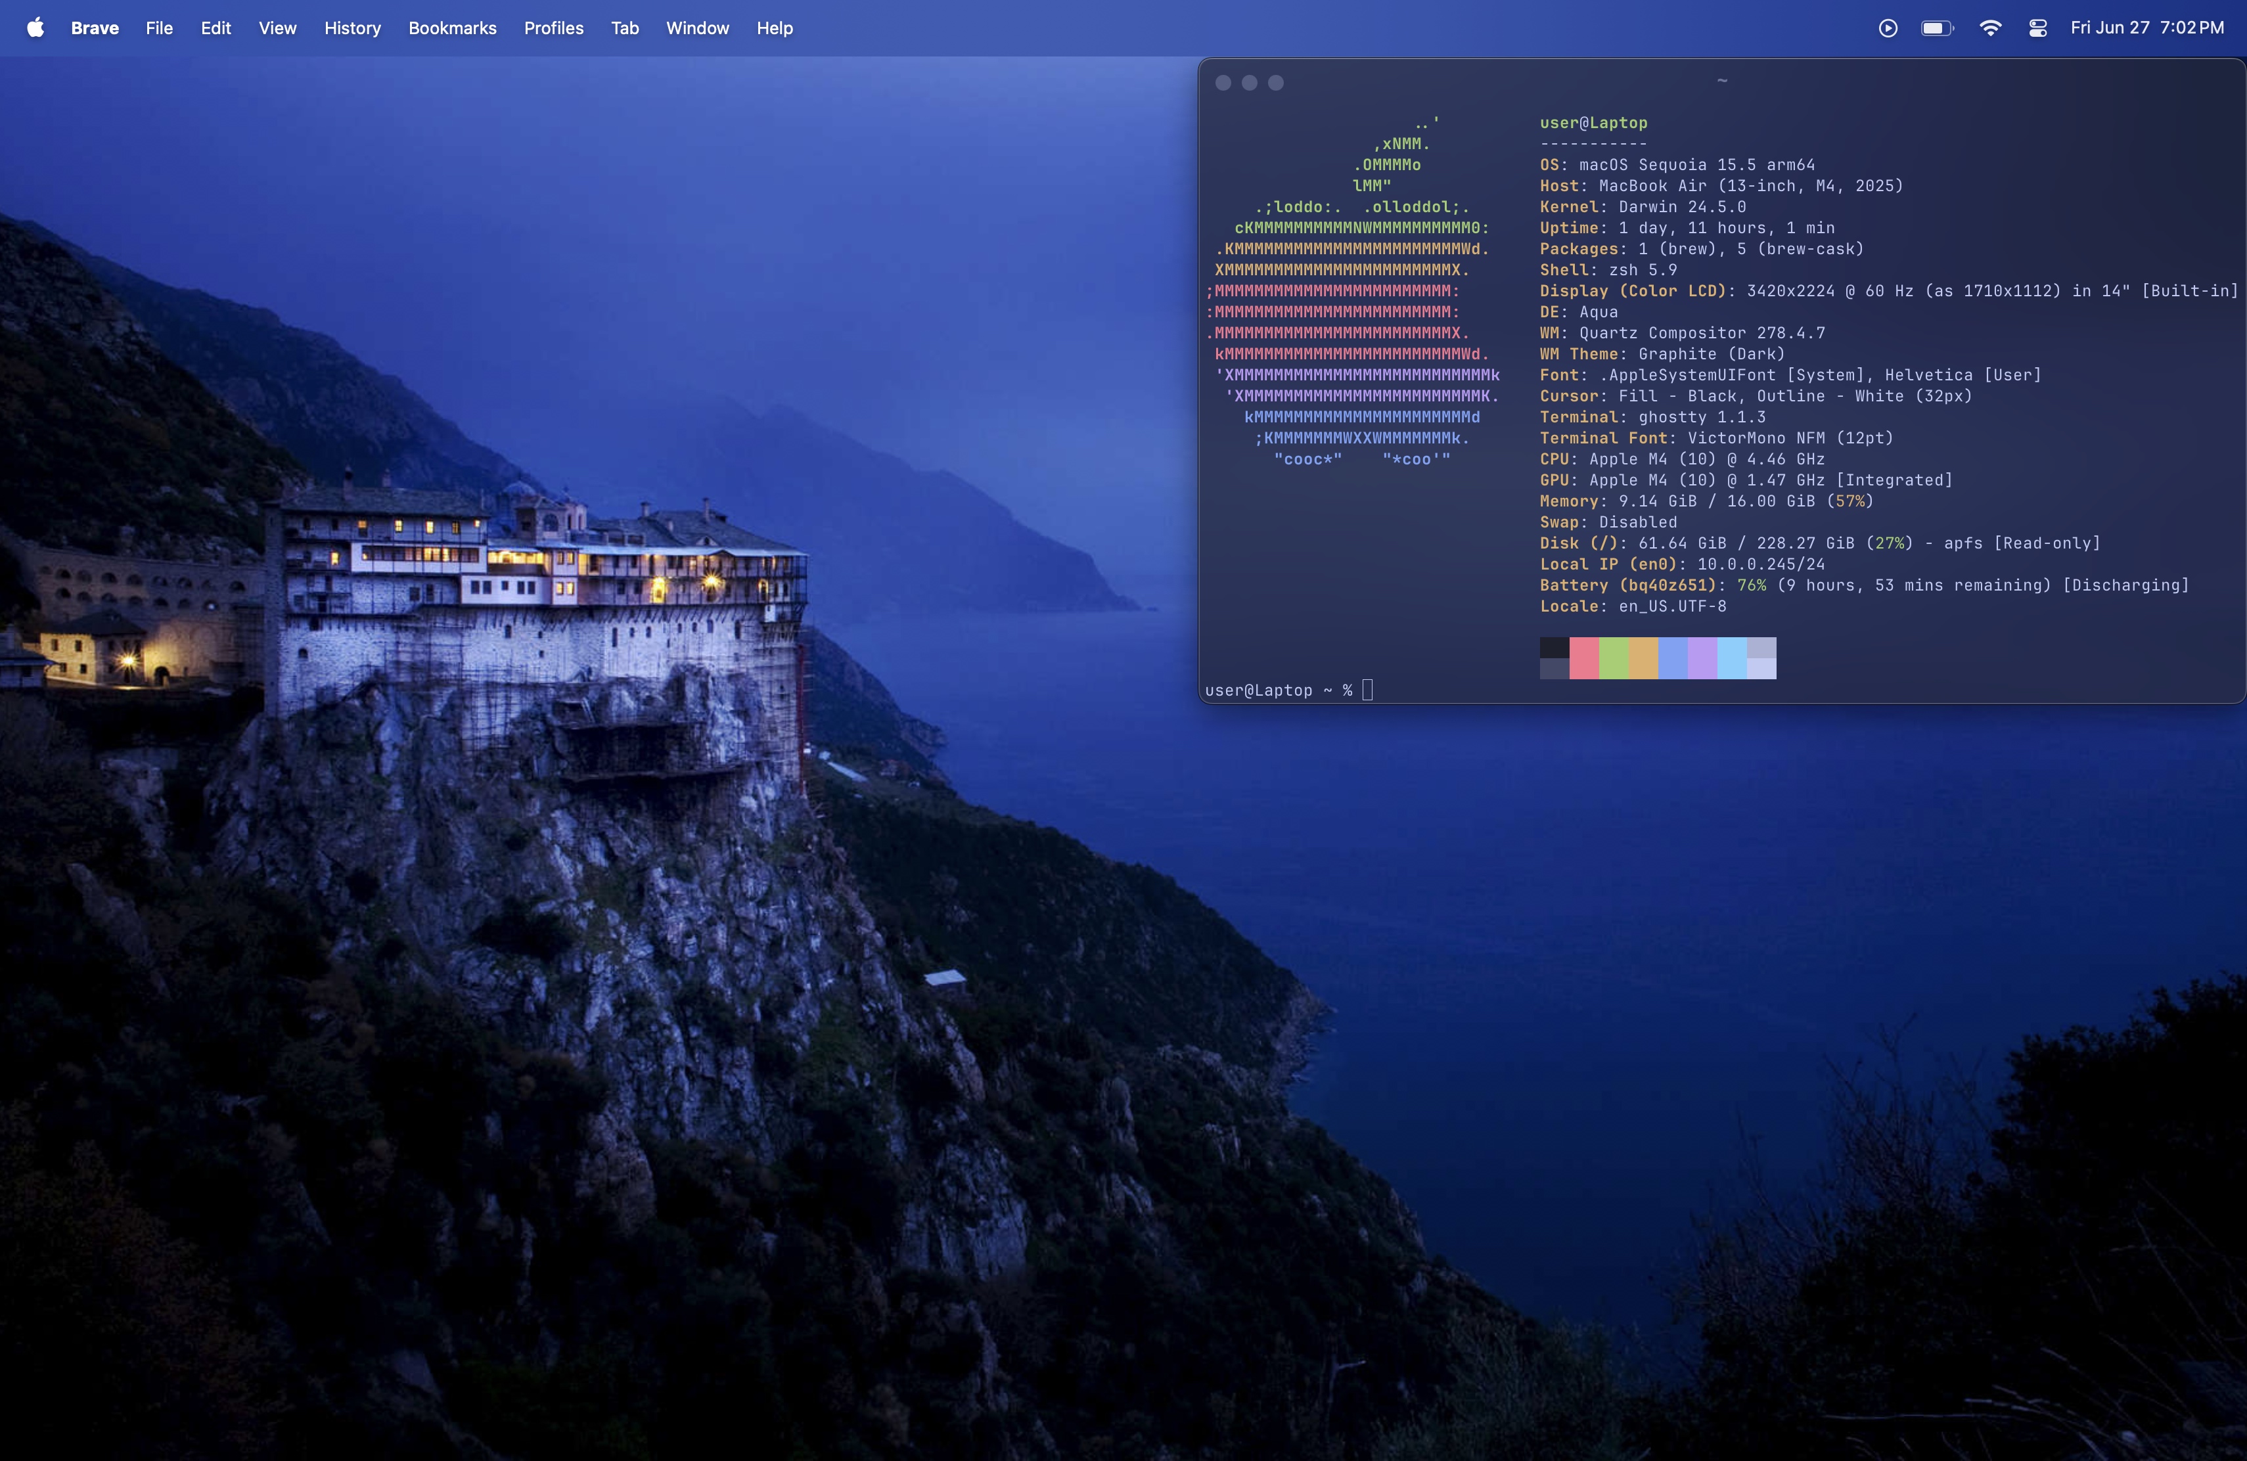Click the battery status icon
Screen dimensions: 2247x1461
[x=1936, y=28]
